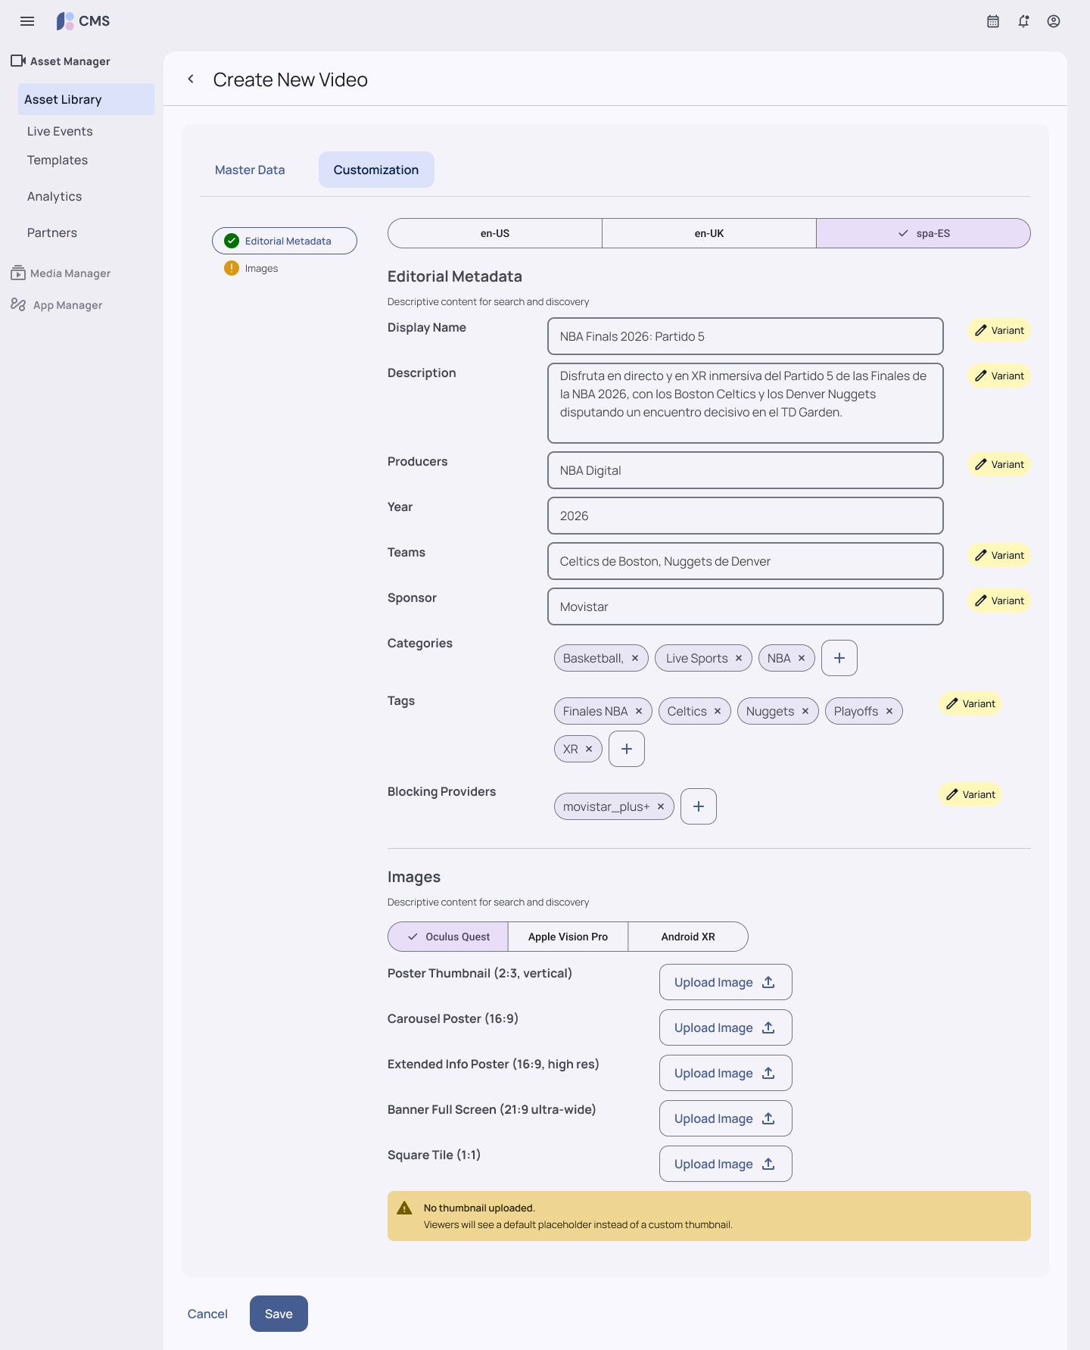Click Variant pencil for Display Name

[x=999, y=330]
